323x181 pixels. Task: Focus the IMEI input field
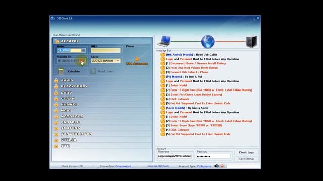click(x=106, y=50)
